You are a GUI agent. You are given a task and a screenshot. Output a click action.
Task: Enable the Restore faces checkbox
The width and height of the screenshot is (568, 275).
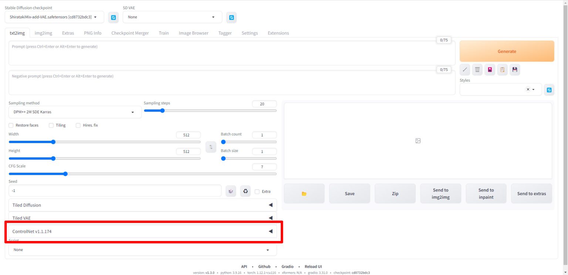[11, 125]
